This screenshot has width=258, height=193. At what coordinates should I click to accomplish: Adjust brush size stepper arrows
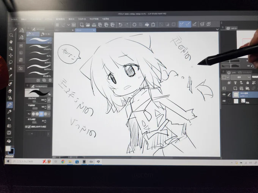point(46,100)
